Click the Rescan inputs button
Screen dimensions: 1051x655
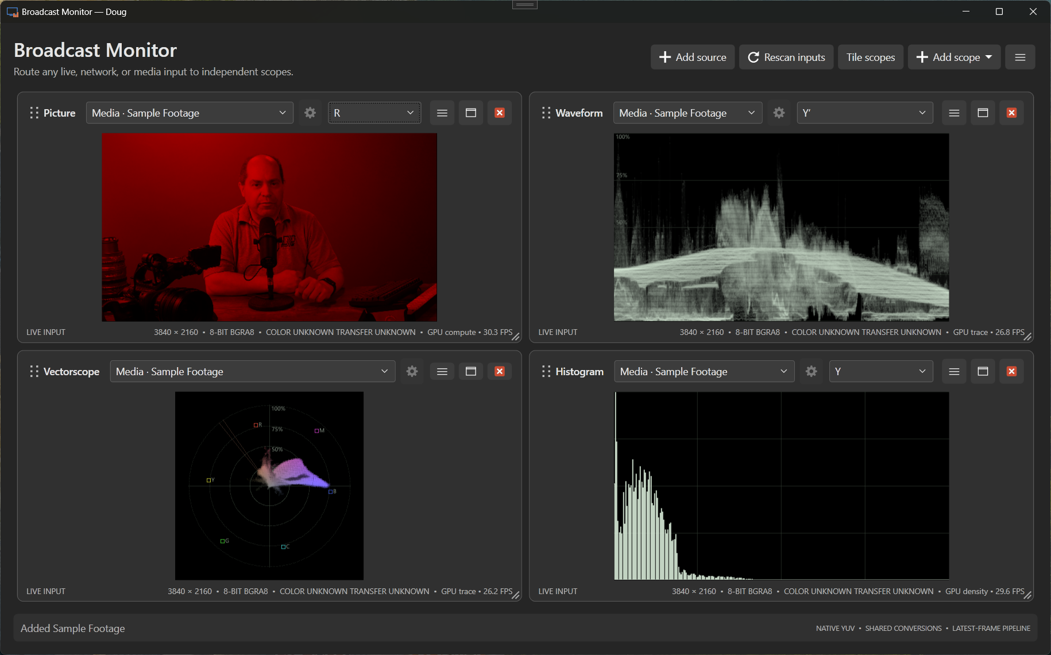786,57
